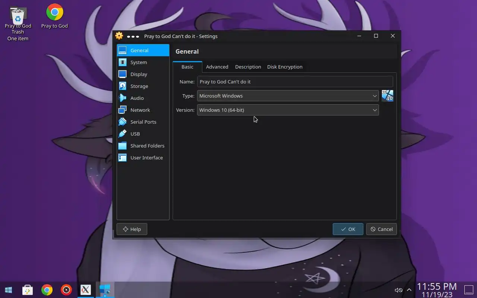Select the USB connector icon
Screen dimensions: 477x298
[123, 134]
